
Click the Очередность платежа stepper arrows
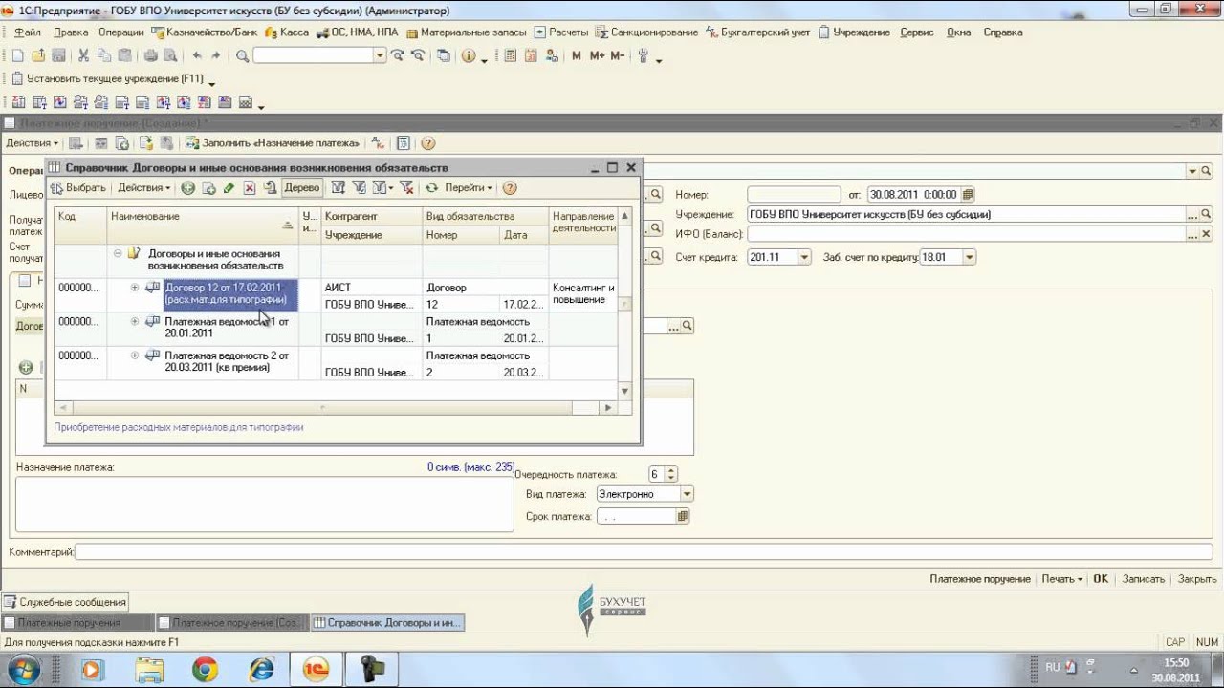(x=670, y=474)
